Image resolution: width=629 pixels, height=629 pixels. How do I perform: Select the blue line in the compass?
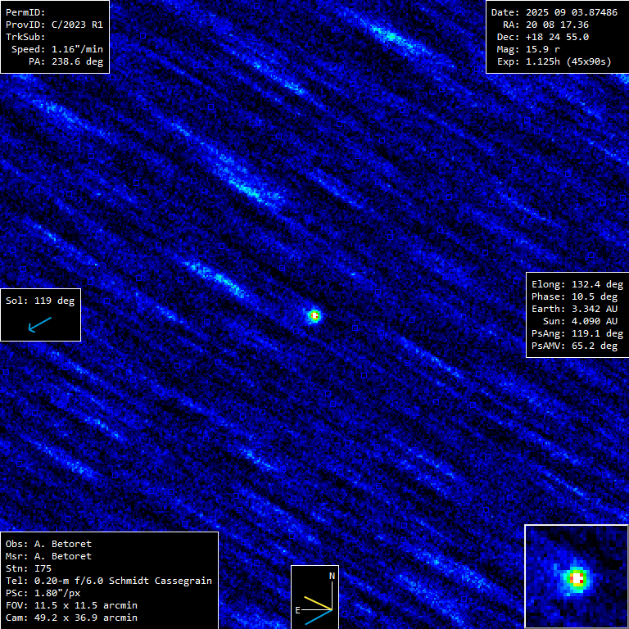[319, 617]
